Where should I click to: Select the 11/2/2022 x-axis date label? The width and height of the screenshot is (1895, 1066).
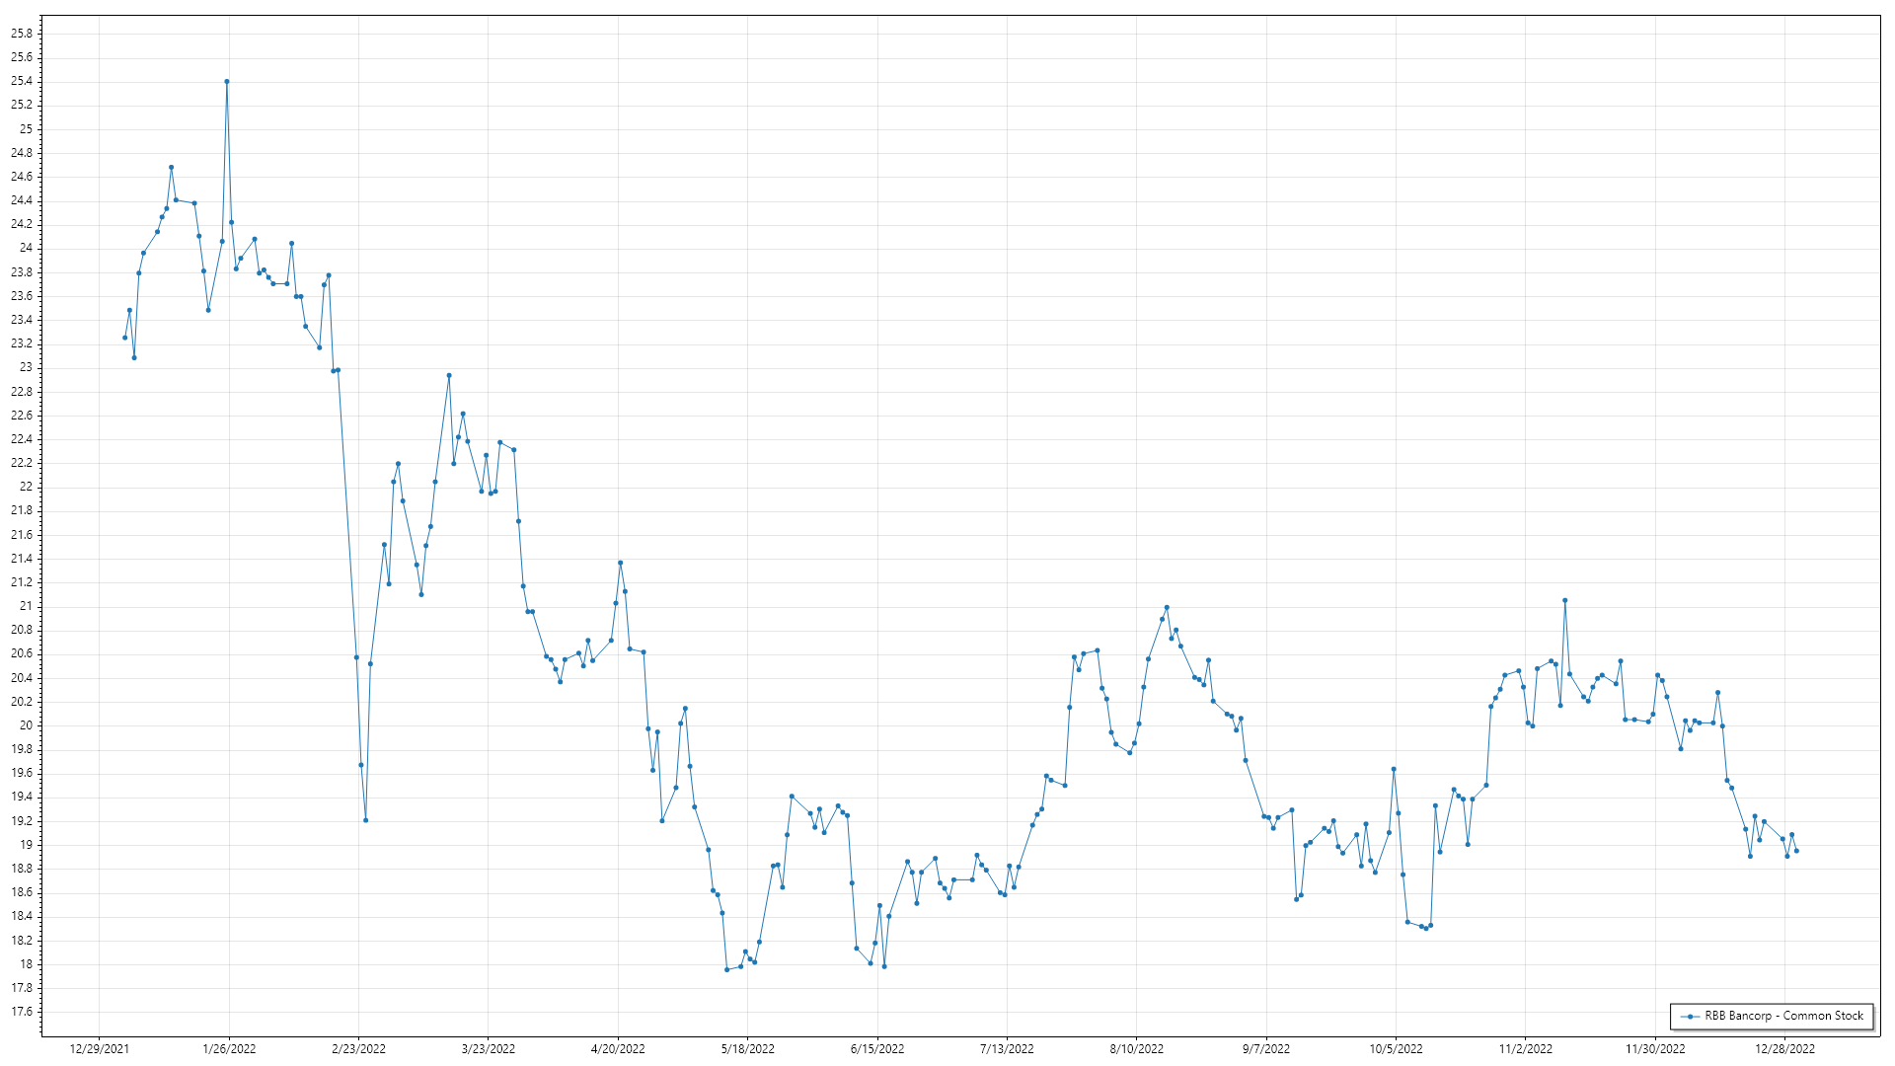[x=1525, y=1049]
